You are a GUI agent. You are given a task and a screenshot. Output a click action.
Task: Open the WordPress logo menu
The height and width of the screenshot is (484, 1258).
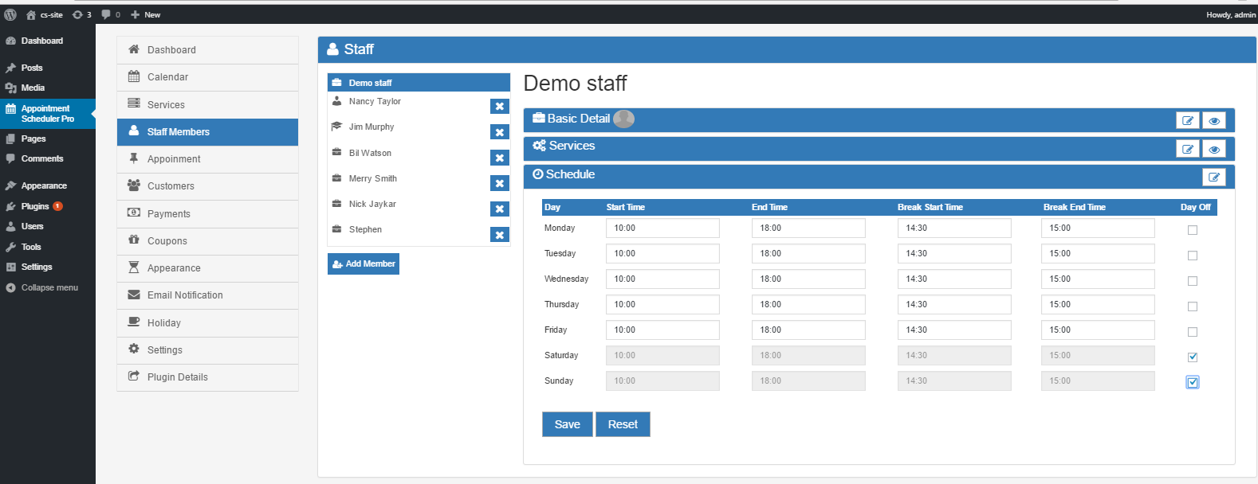pos(10,14)
